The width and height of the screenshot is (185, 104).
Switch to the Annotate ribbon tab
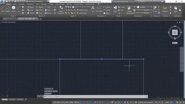click(x=21, y=4)
